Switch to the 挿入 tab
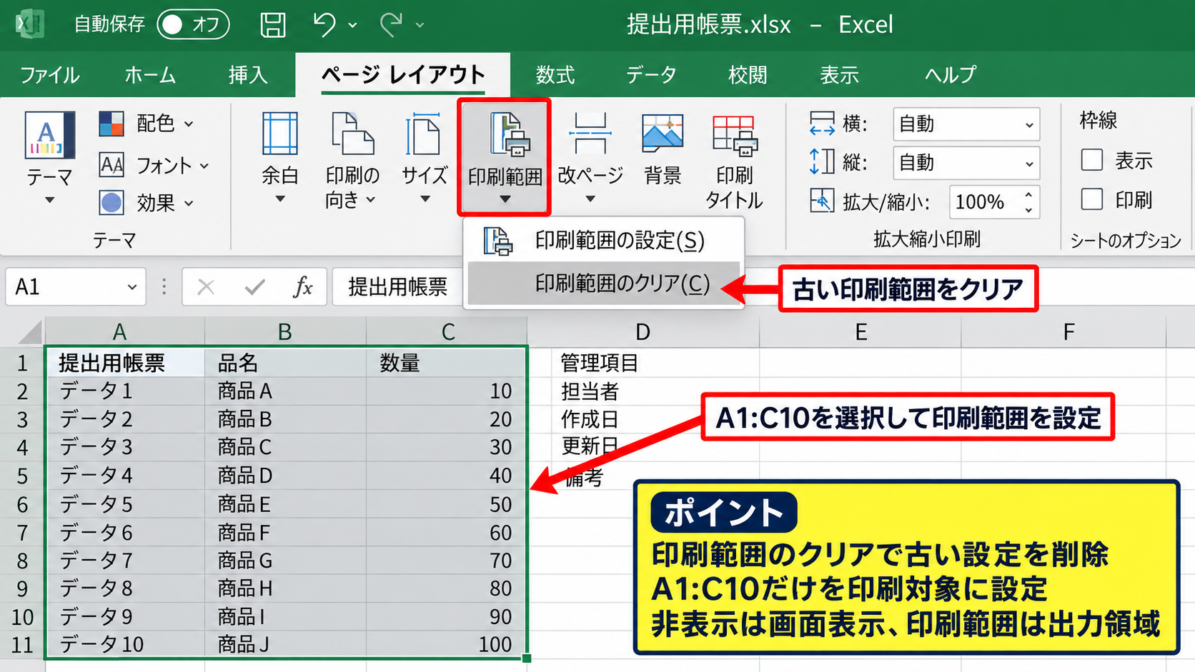This screenshot has width=1195, height=672. pyautogui.click(x=247, y=75)
